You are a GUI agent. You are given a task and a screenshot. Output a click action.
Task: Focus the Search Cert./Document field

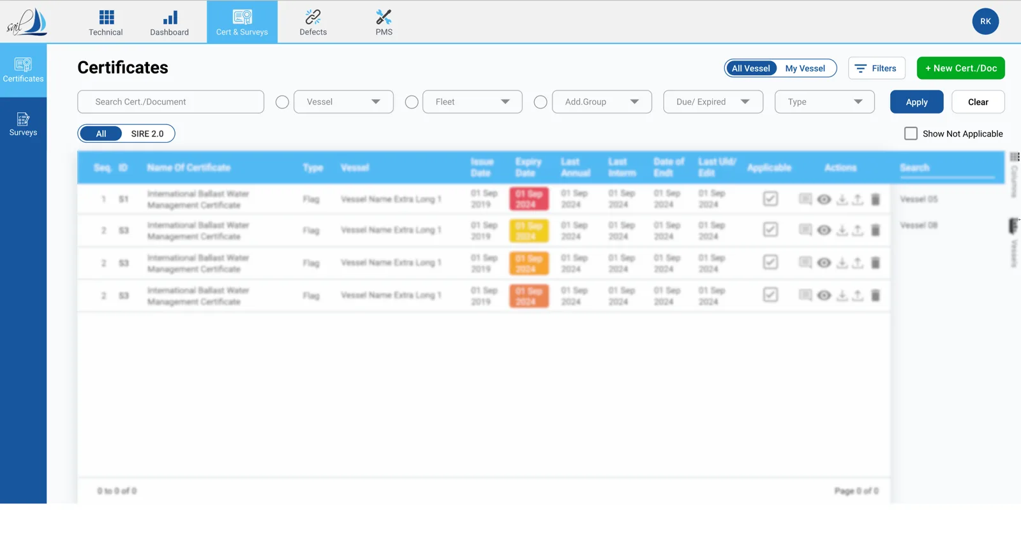pos(171,102)
